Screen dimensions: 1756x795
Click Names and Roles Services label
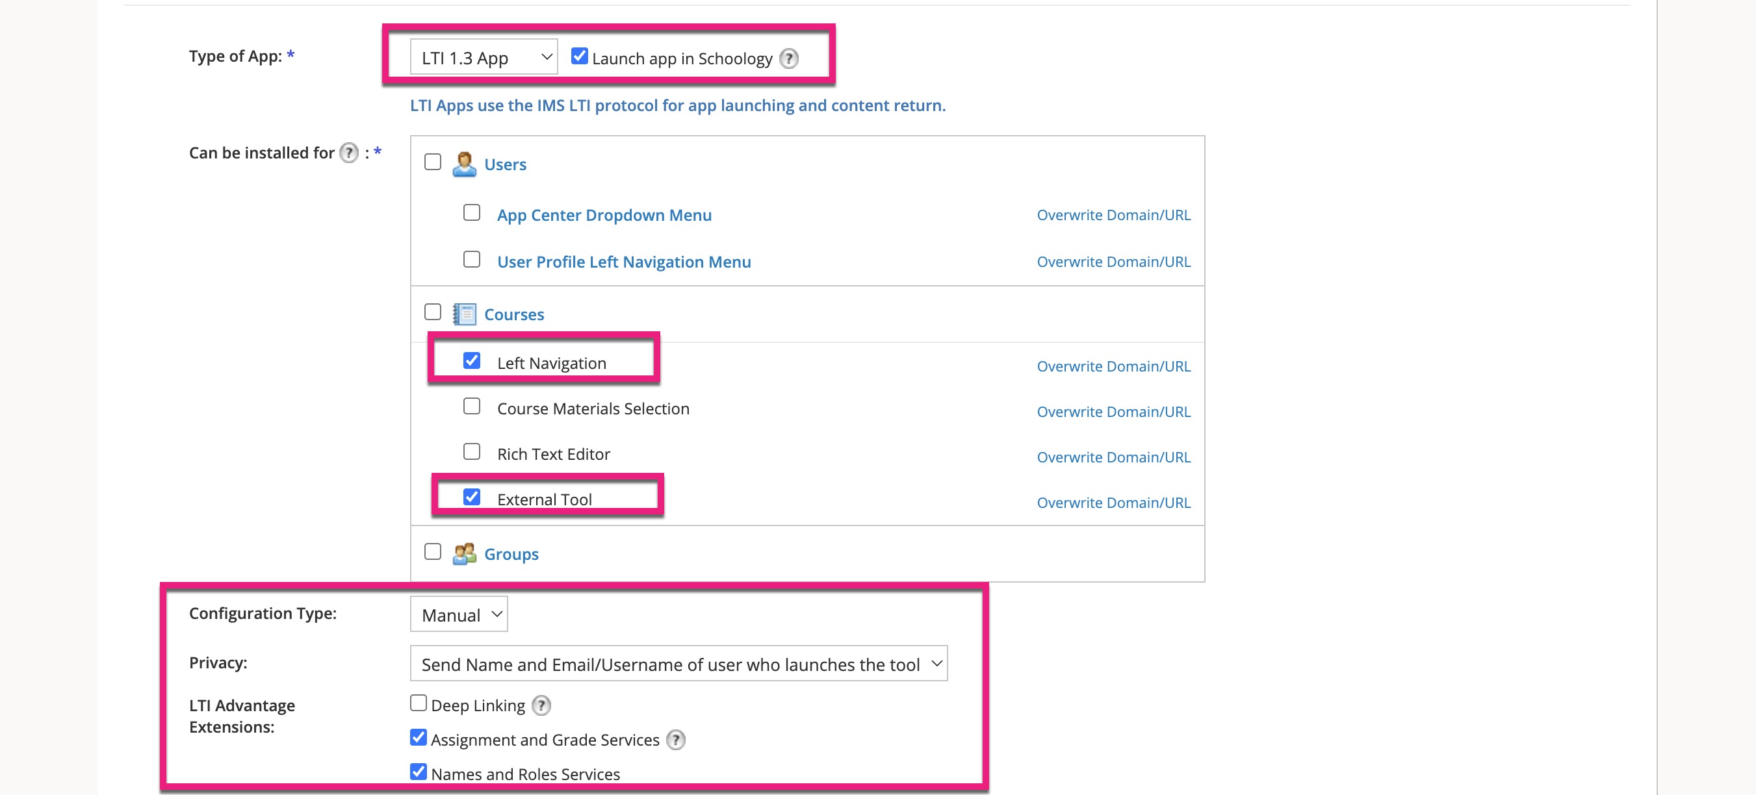click(526, 775)
